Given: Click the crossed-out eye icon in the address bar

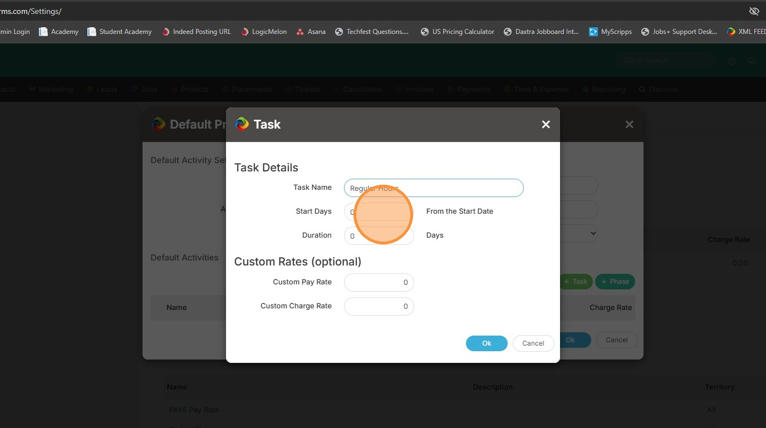Looking at the screenshot, I should click(754, 11).
